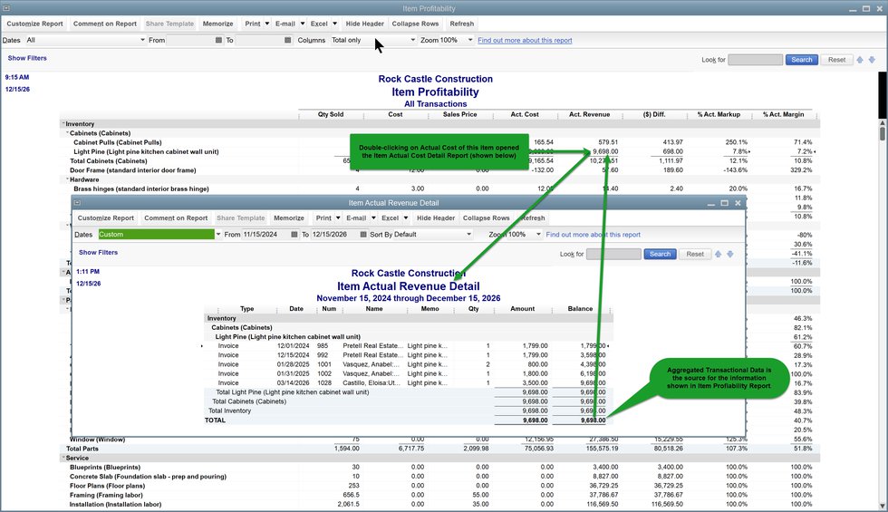Image resolution: width=888 pixels, height=512 pixels.
Task: Click the Look for field in Item Profitability
Action: tap(755, 60)
